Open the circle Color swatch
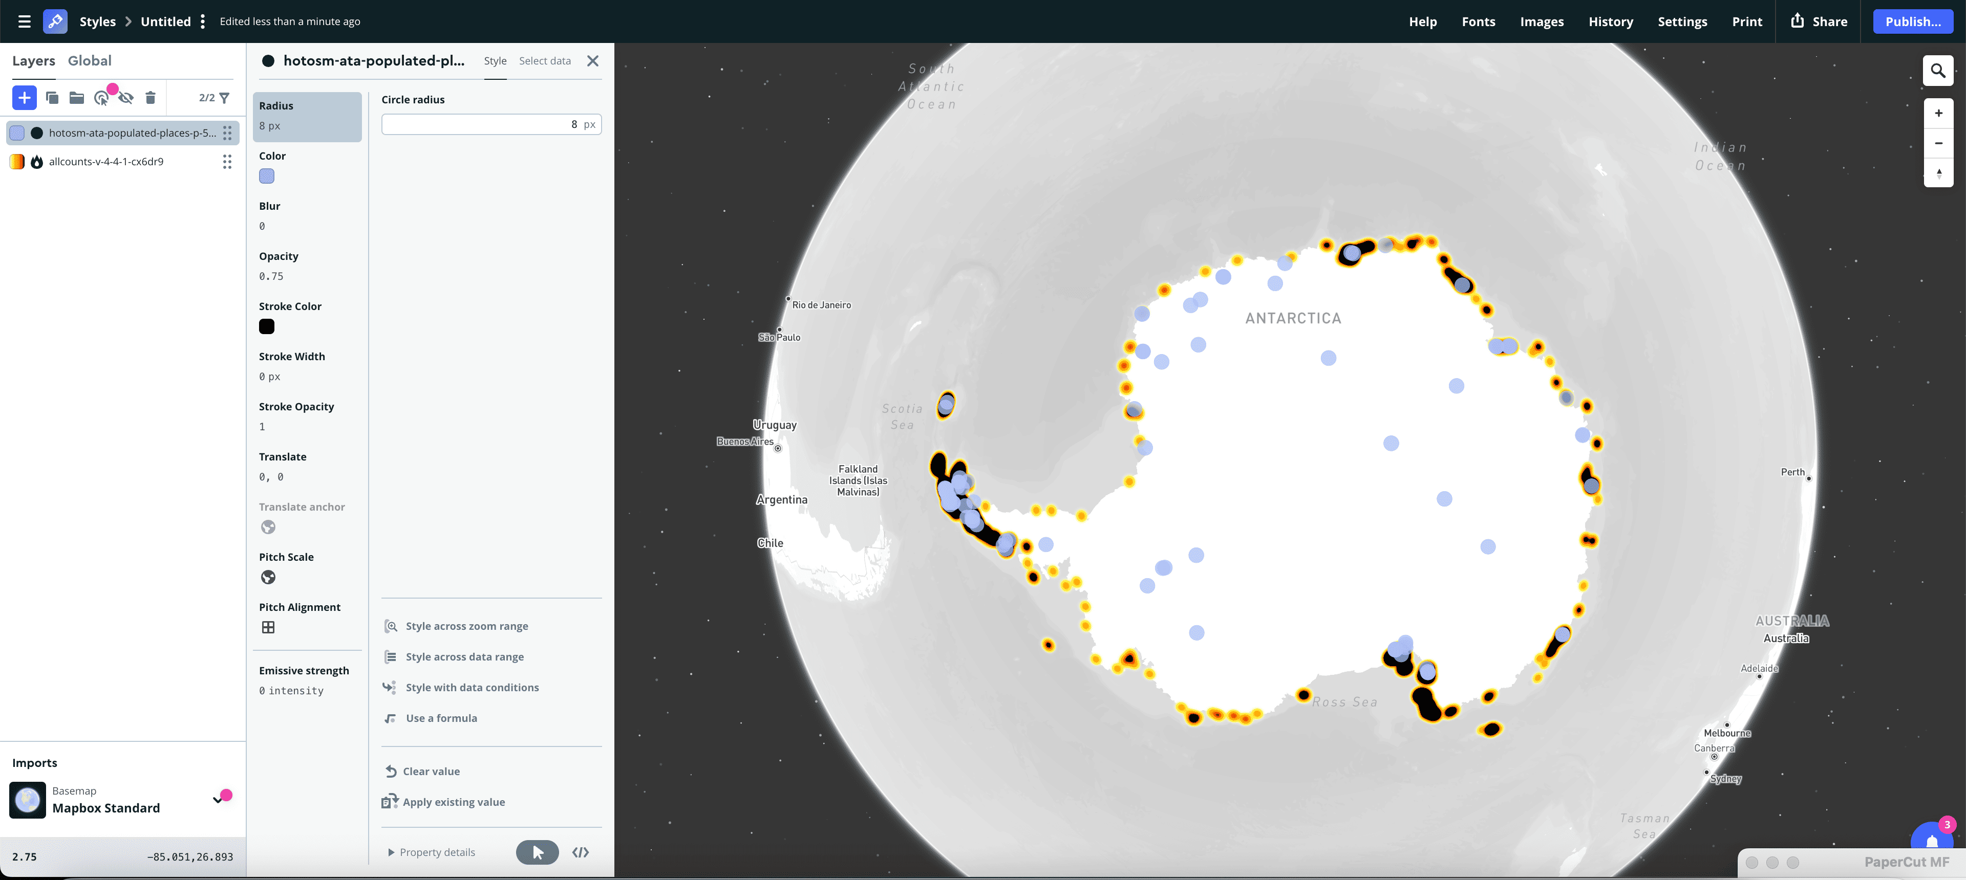The height and width of the screenshot is (880, 1966). [x=266, y=176]
